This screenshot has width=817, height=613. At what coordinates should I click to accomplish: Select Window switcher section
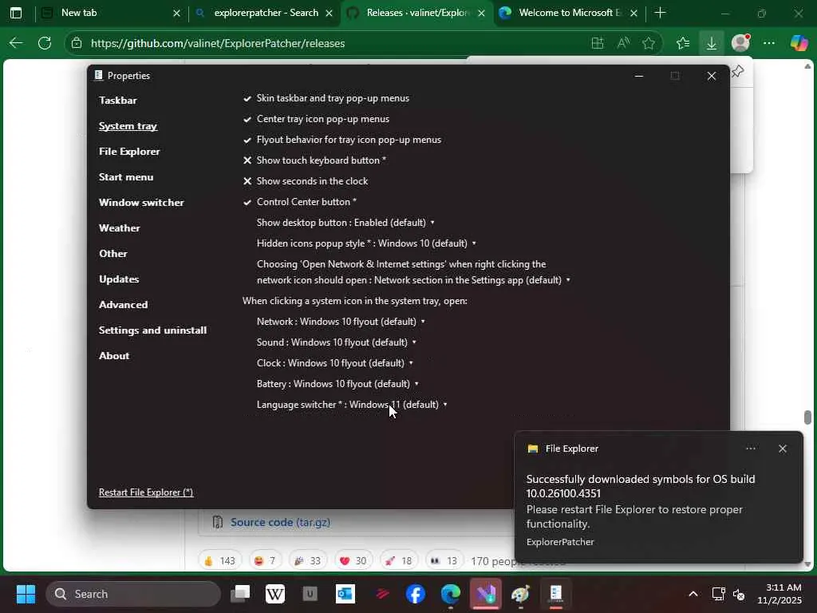[141, 202]
